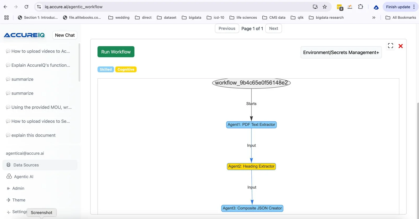Click the Run Workflow button
This screenshot has height=219, width=419.
click(x=116, y=52)
